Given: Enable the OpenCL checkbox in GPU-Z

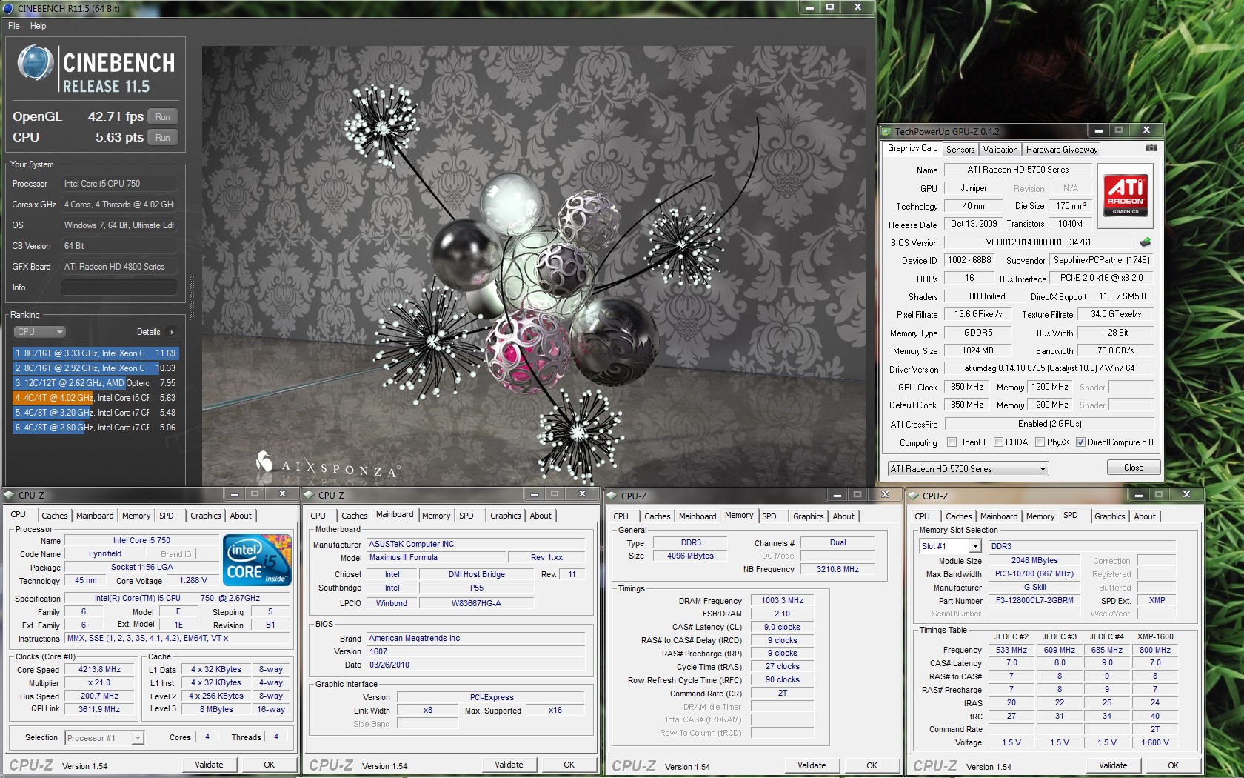Looking at the screenshot, I should click(952, 442).
